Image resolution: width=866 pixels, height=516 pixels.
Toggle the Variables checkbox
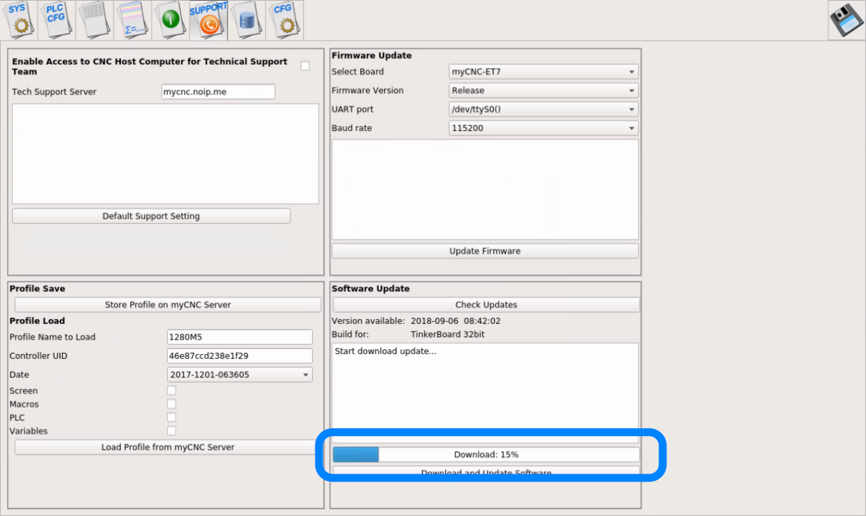(x=172, y=431)
